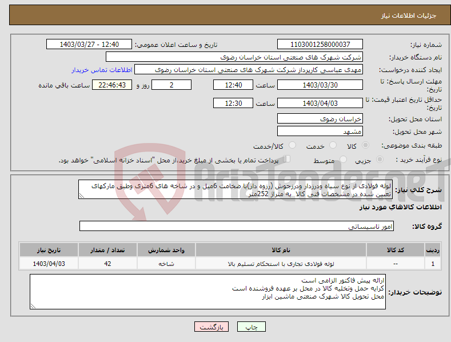Viewport: 451px width, 342px height.
Task: Select the خدمت radio button
Action: tap(333, 145)
